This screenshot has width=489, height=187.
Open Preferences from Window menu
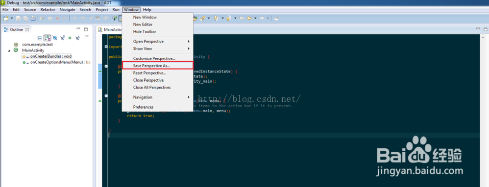click(x=157, y=107)
